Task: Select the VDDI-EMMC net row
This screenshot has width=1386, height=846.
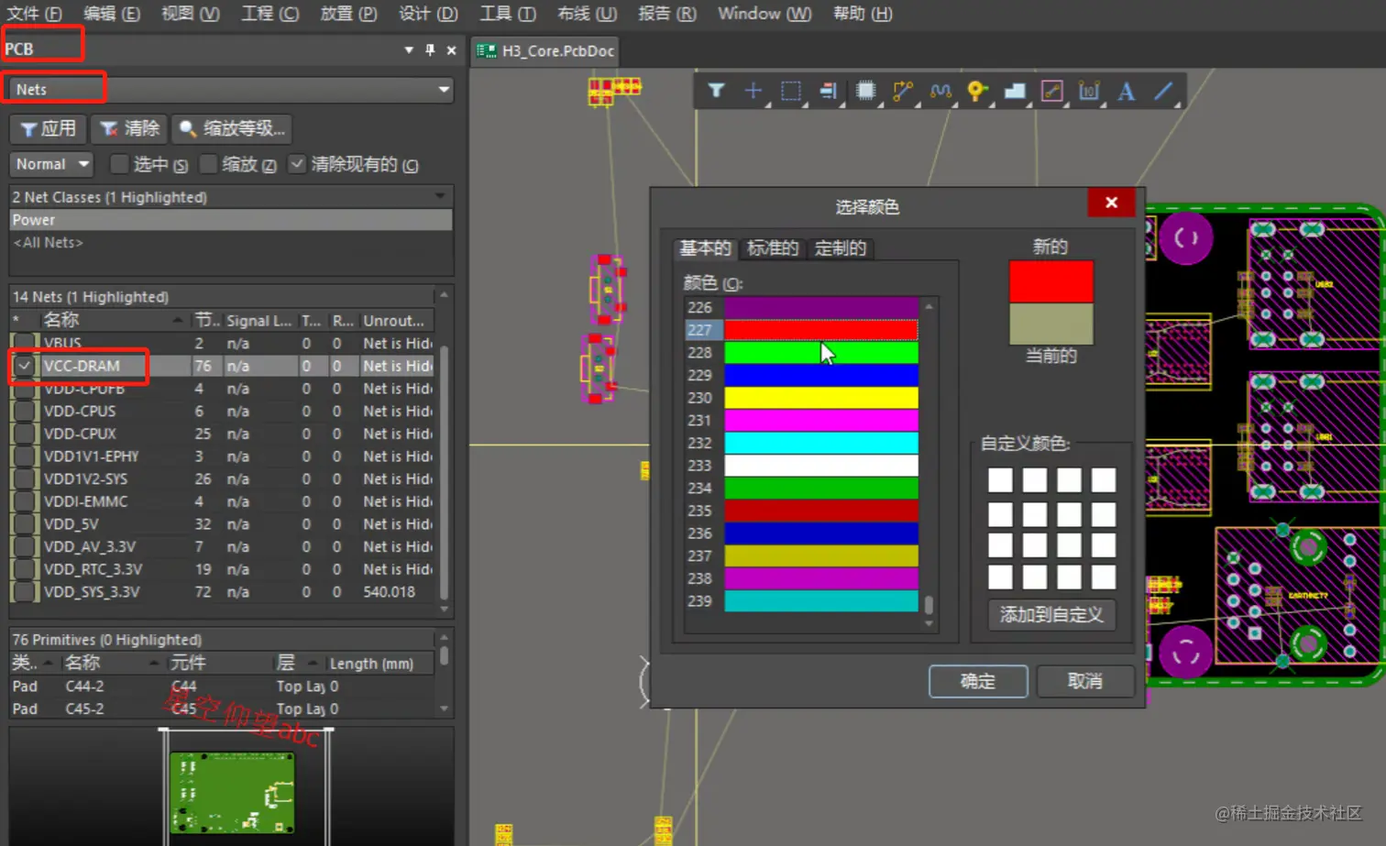Action: 220,501
